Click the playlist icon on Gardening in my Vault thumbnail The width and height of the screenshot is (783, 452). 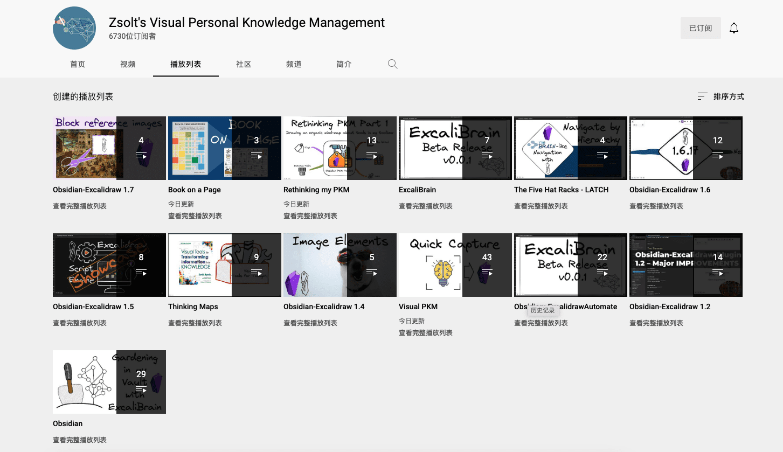coord(141,390)
